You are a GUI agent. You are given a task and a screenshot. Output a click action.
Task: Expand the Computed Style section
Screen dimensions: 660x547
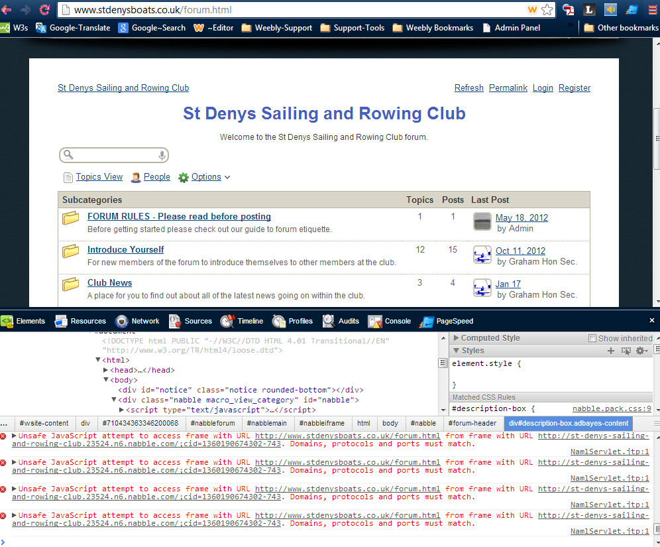457,338
